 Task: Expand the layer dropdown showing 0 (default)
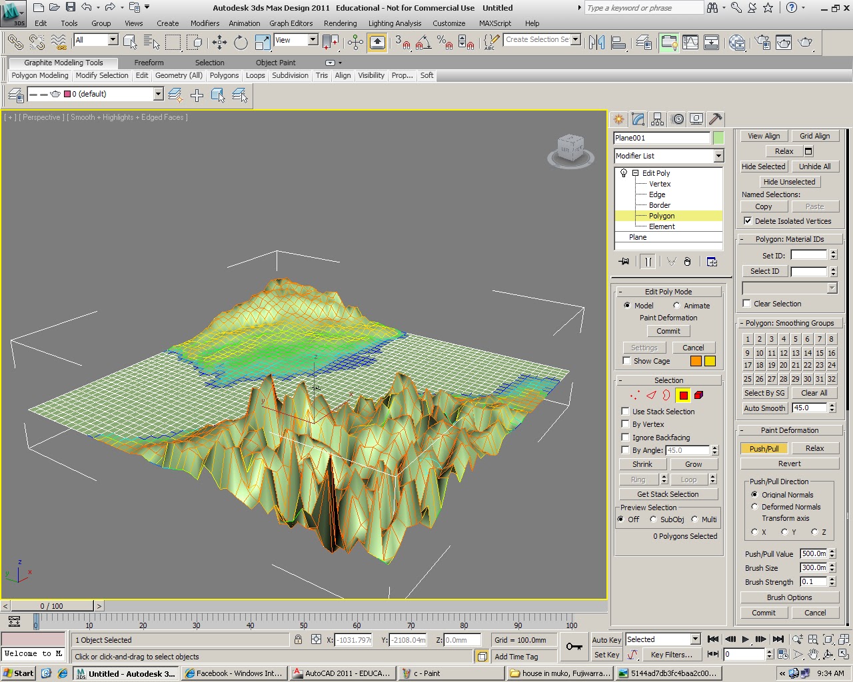click(158, 95)
